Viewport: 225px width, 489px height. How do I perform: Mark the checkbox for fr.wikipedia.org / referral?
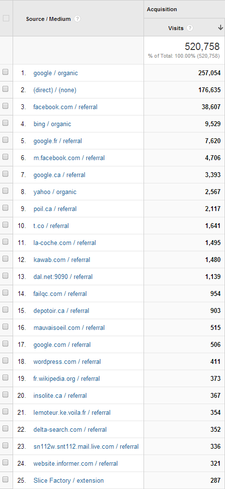click(5, 377)
